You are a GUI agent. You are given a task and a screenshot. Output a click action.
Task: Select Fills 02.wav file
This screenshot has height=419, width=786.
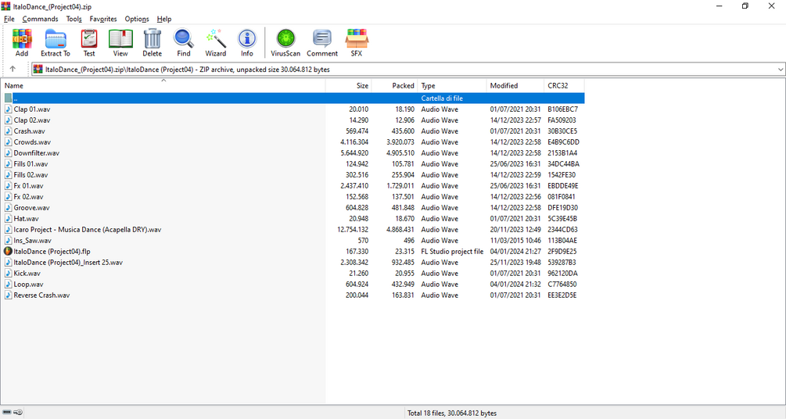[31, 175]
